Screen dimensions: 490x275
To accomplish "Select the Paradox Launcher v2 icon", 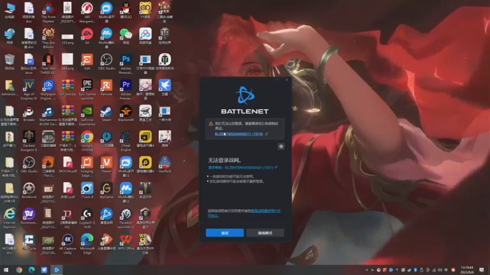I will 126,218.
